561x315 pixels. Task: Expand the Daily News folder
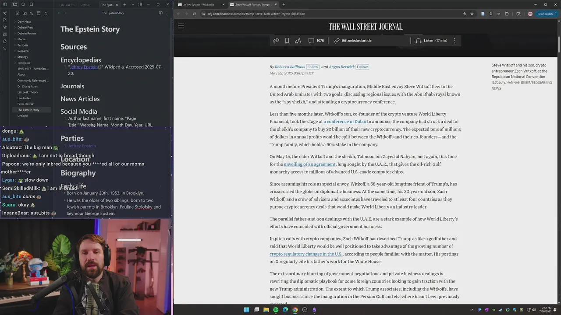pos(24,21)
